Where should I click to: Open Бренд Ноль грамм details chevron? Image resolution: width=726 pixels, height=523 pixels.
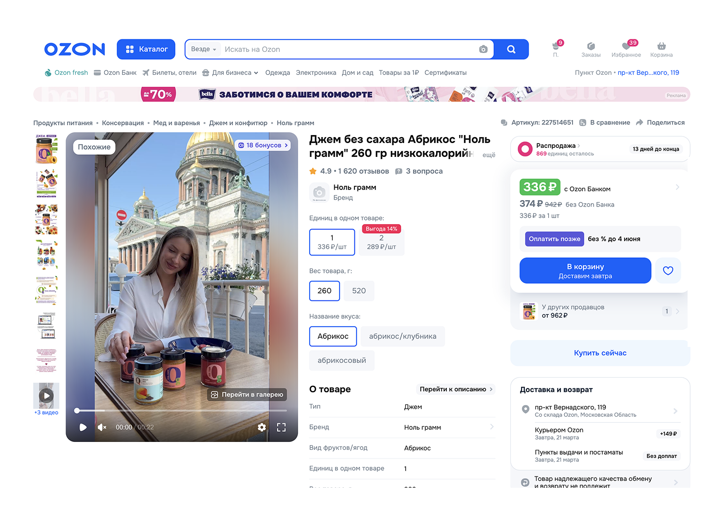(x=492, y=427)
